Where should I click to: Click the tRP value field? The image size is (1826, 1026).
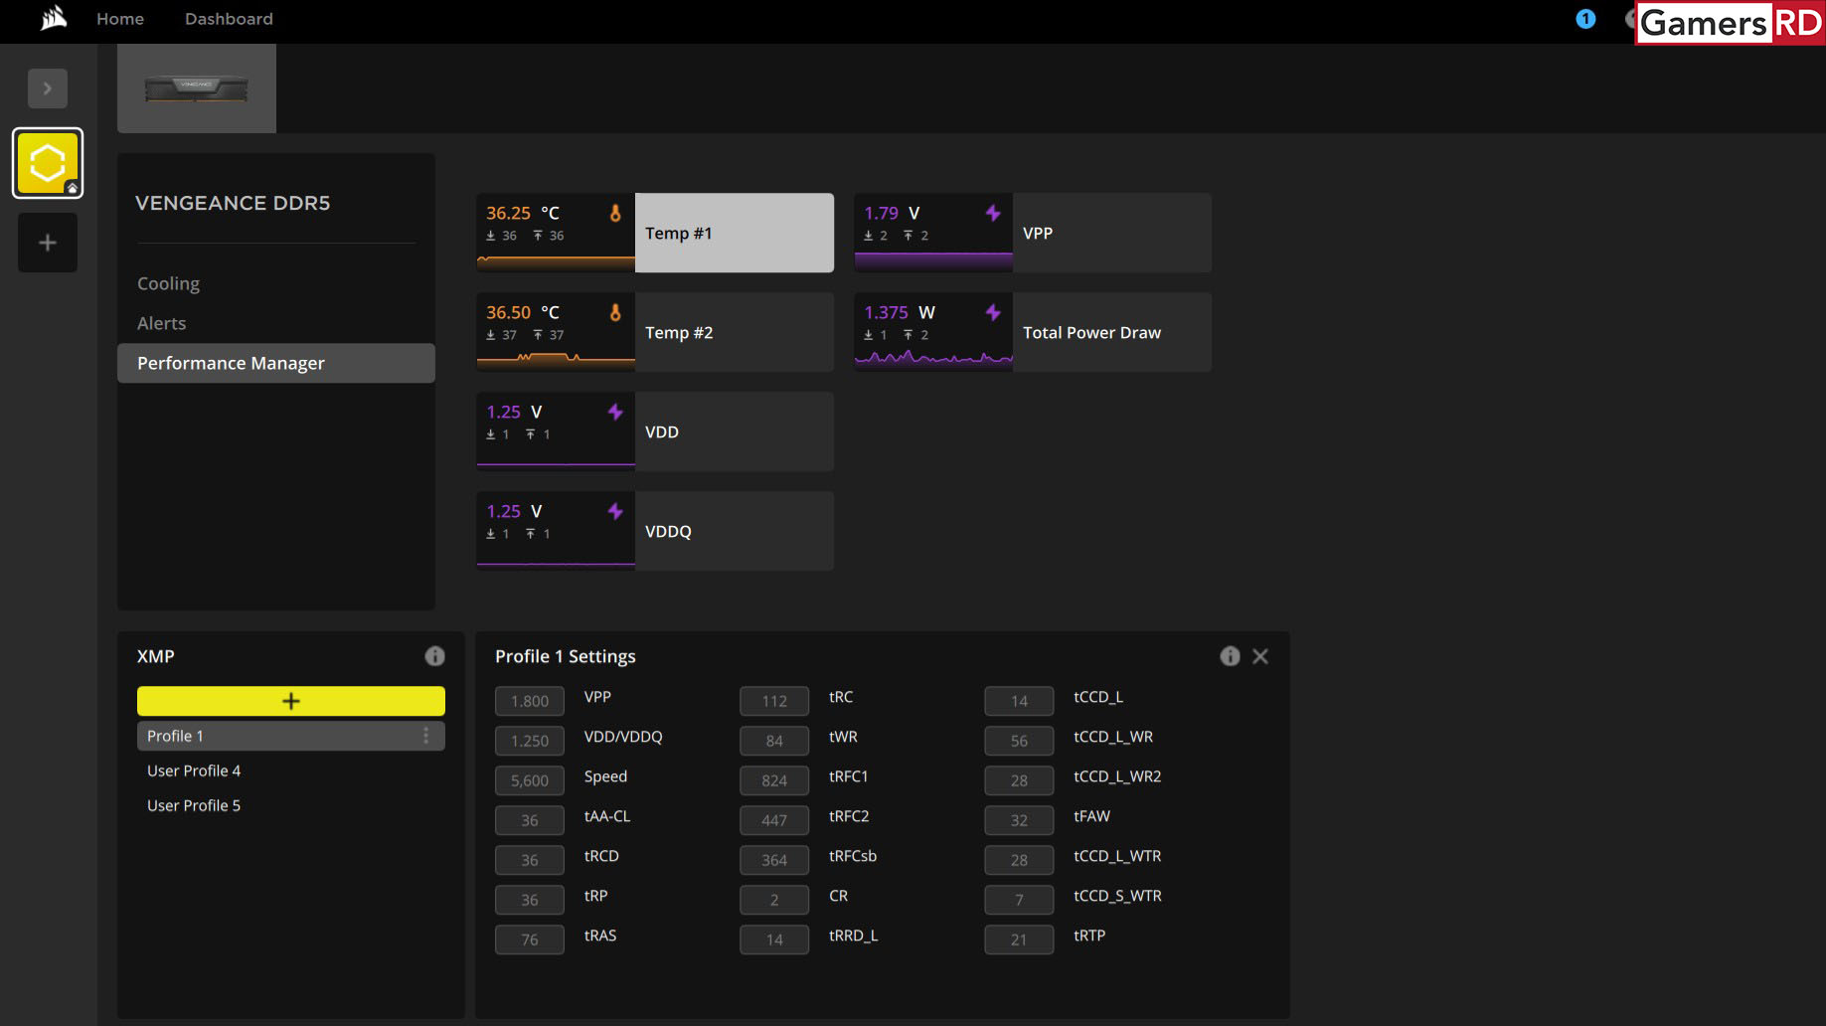pyautogui.click(x=530, y=900)
